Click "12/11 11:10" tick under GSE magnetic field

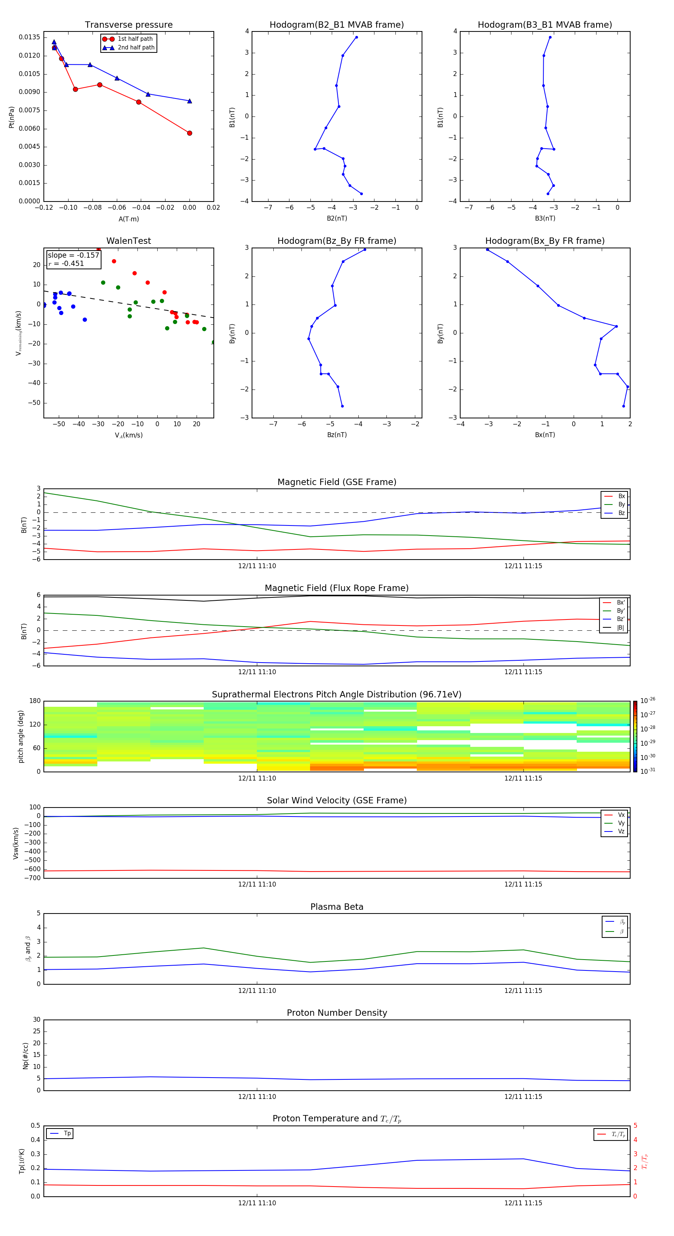257,566
